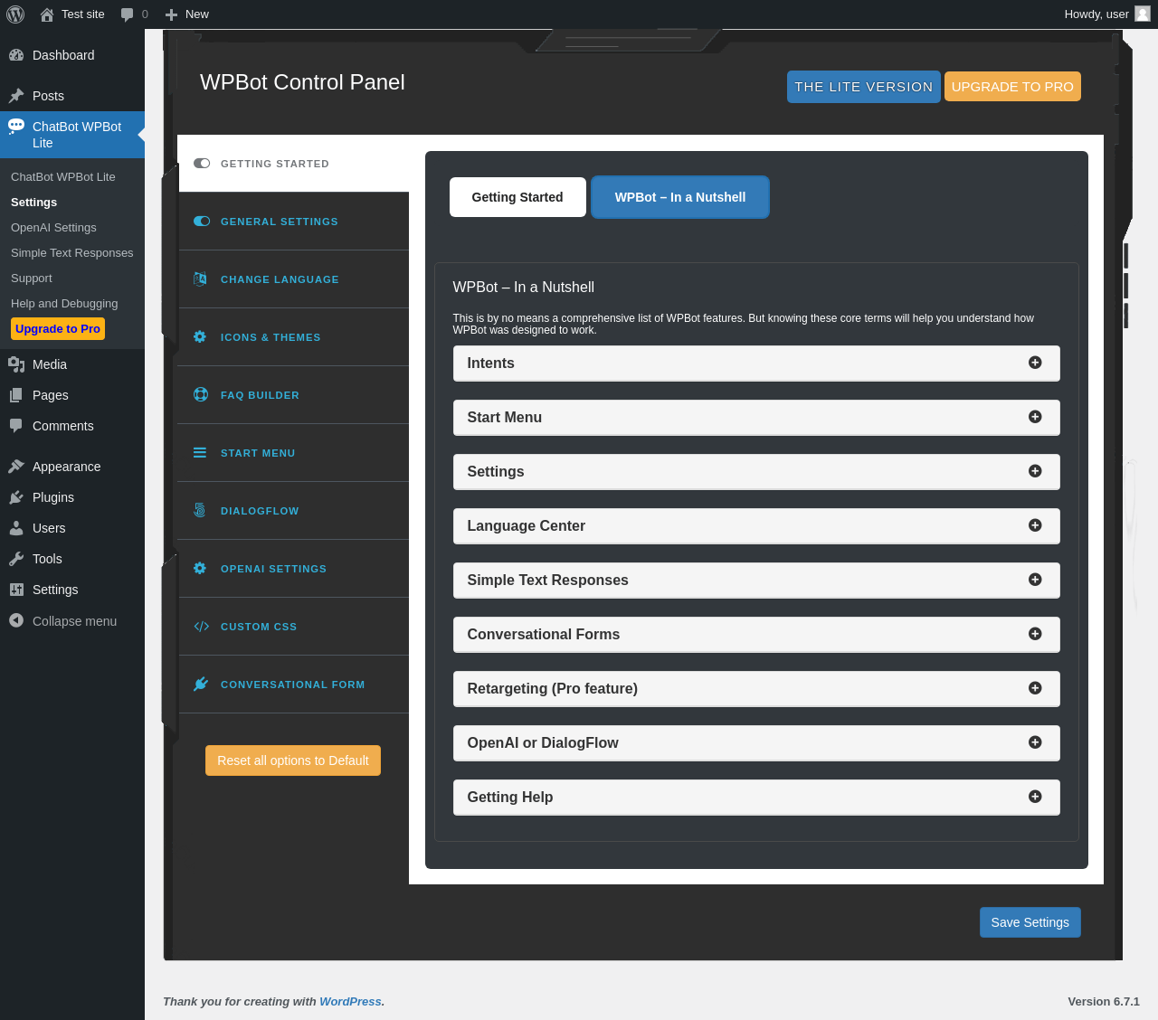Viewport: 1158px width, 1020px height.
Task: Click Reset all options to Default
Action: (x=293, y=760)
